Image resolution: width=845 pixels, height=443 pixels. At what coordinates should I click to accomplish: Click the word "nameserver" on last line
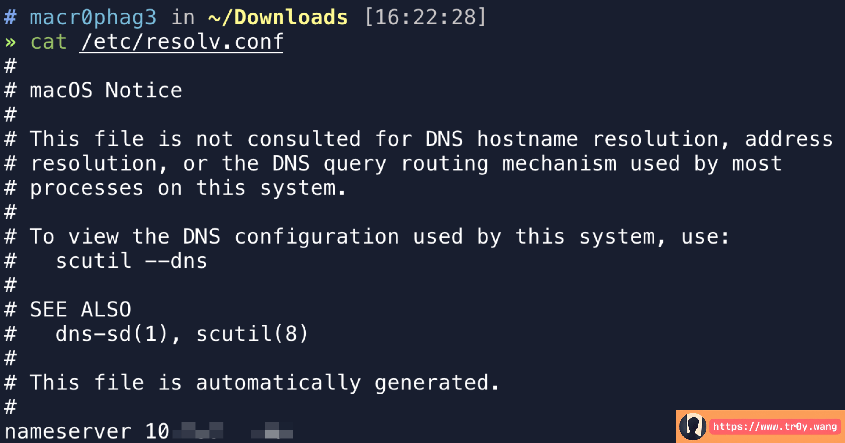click(68, 431)
